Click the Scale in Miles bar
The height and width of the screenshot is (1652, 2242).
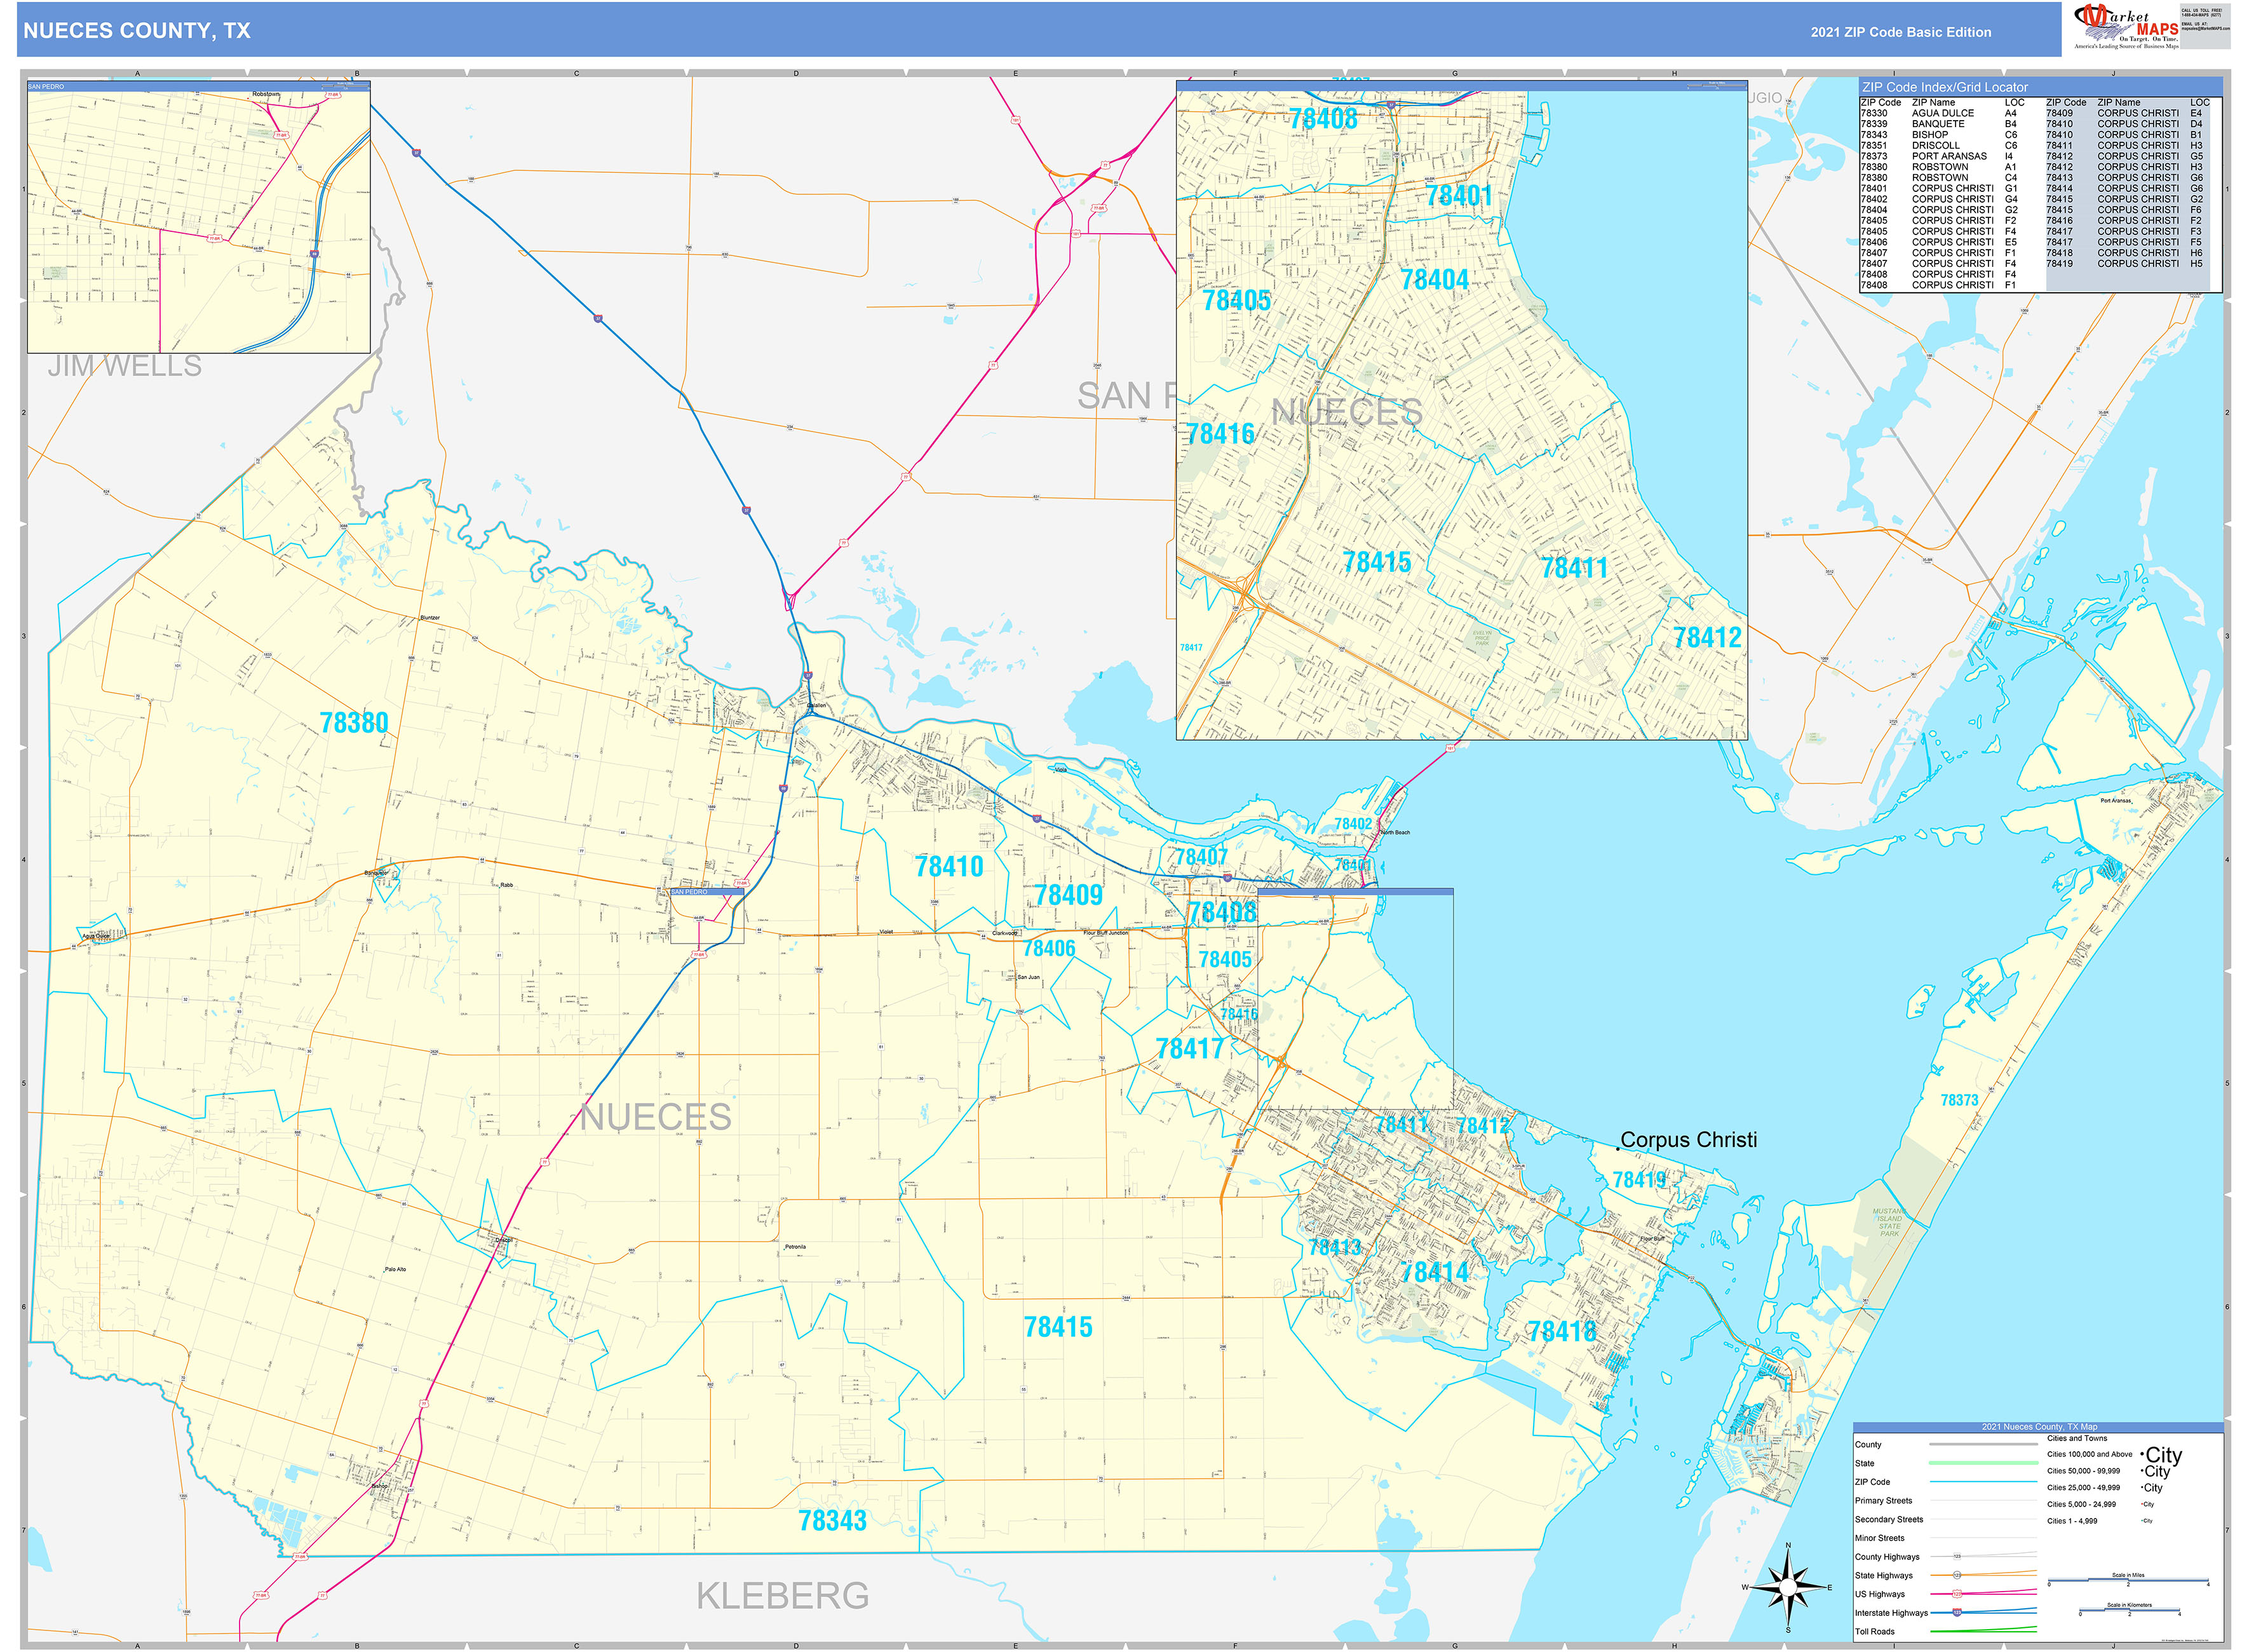[x=2129, y=1579]
